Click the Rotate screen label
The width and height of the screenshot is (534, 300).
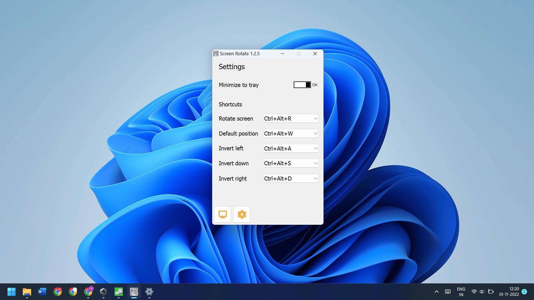pyautogui.click(x=236, y=119)
